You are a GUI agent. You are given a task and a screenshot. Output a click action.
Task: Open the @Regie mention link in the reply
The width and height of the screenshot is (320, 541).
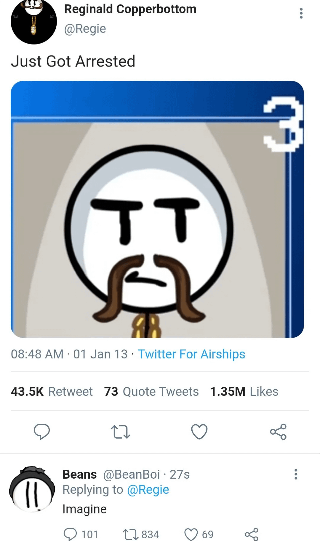[148, 490]
